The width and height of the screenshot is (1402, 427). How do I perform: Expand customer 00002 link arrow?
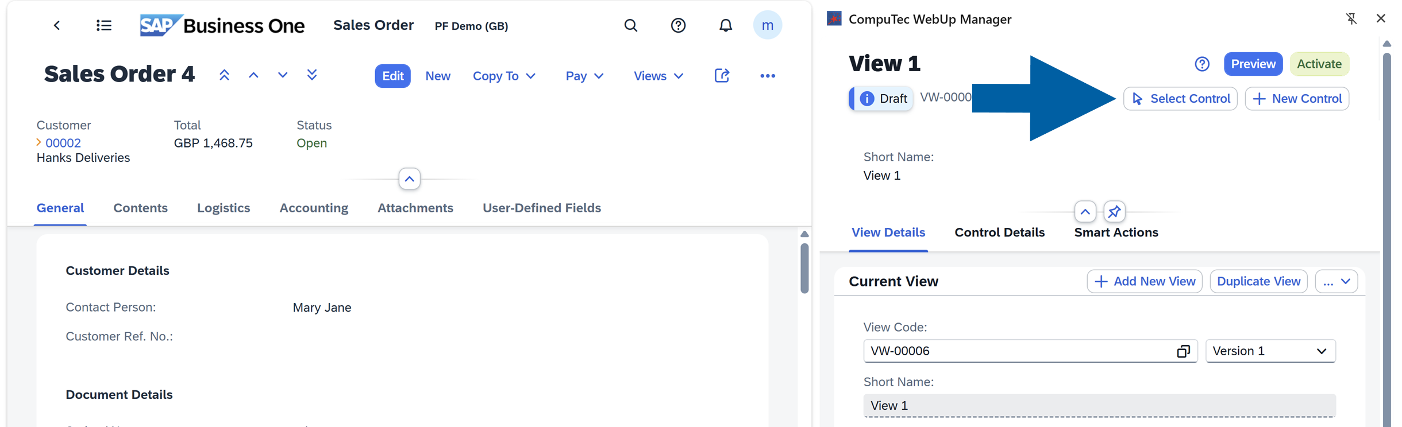pos(38,142)
